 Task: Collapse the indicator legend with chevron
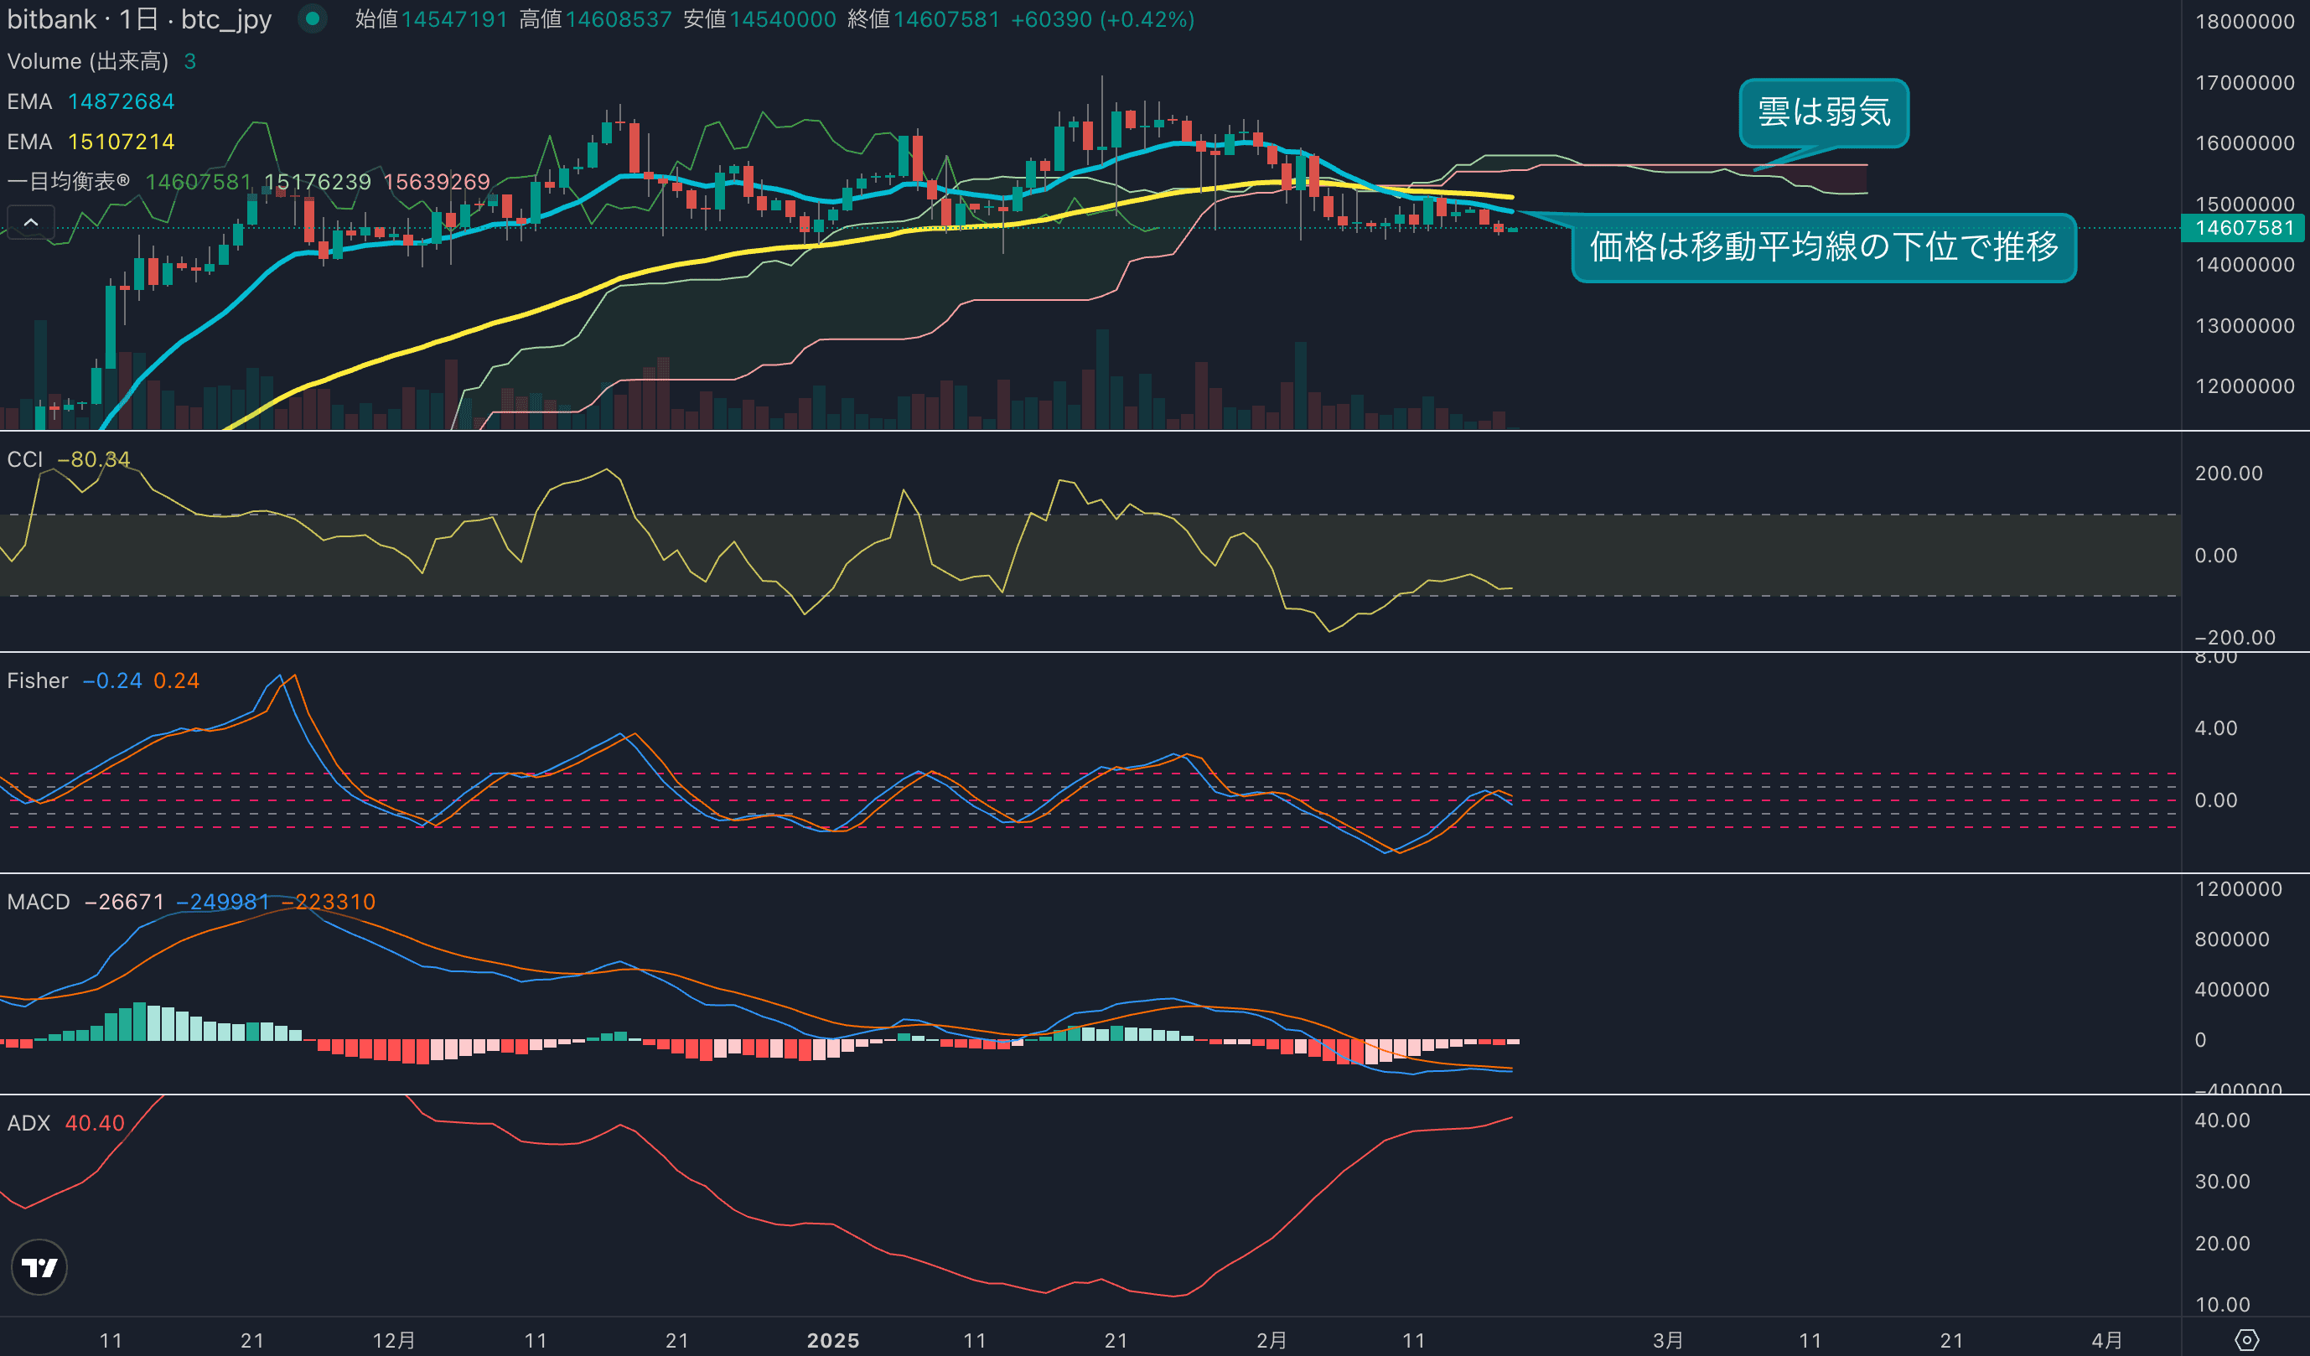point(30,222)
